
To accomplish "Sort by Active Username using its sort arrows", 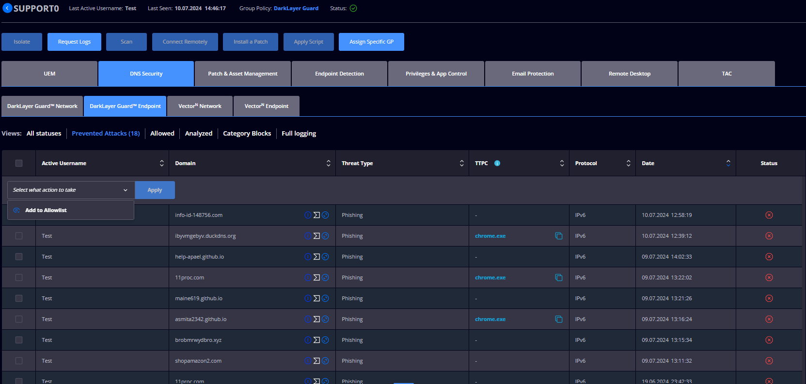I will coord(162,163).
